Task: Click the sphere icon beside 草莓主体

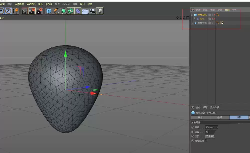Action: click(x=195, y=15)
